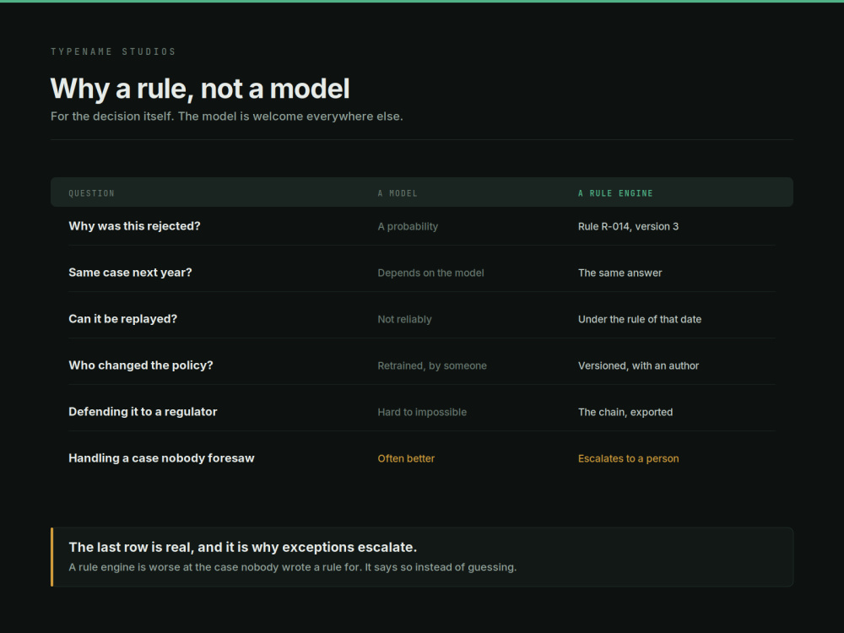Click the 'A MODEL' column header

(398, 193)
